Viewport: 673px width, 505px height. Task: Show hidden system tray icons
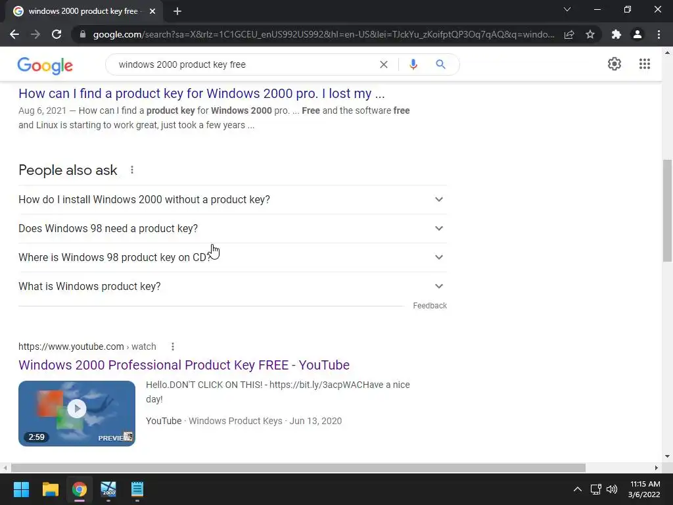point(578,489)
